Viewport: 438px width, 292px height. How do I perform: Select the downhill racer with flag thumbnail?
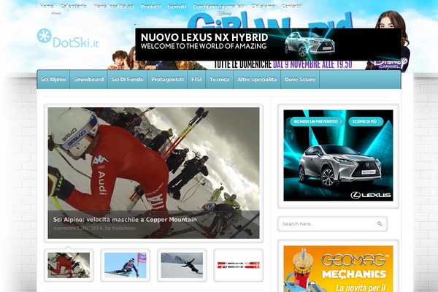tap(125, 265)
